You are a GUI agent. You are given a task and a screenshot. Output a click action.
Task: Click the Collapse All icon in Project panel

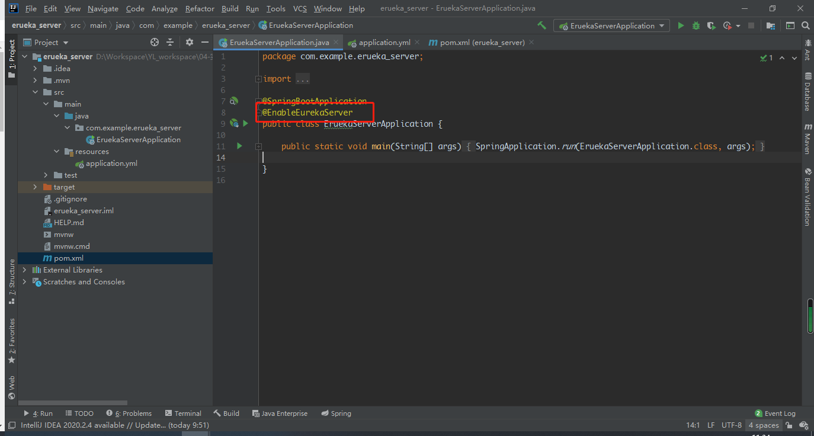pos(170,42)
